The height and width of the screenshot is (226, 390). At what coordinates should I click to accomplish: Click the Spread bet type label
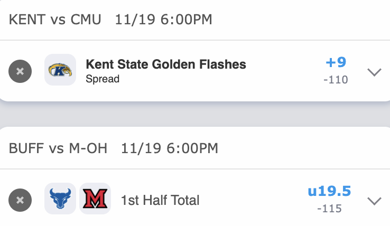[x=103, y=79]
